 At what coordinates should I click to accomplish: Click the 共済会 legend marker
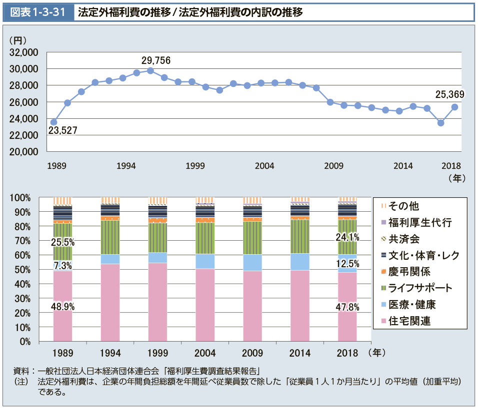click(x=383, y=239)
